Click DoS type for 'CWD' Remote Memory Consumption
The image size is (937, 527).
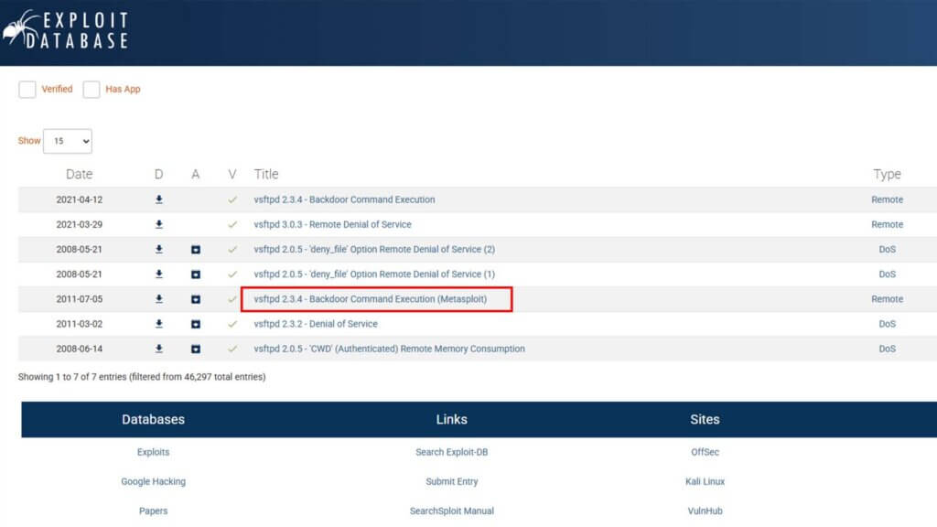click(x=887, y=349)
